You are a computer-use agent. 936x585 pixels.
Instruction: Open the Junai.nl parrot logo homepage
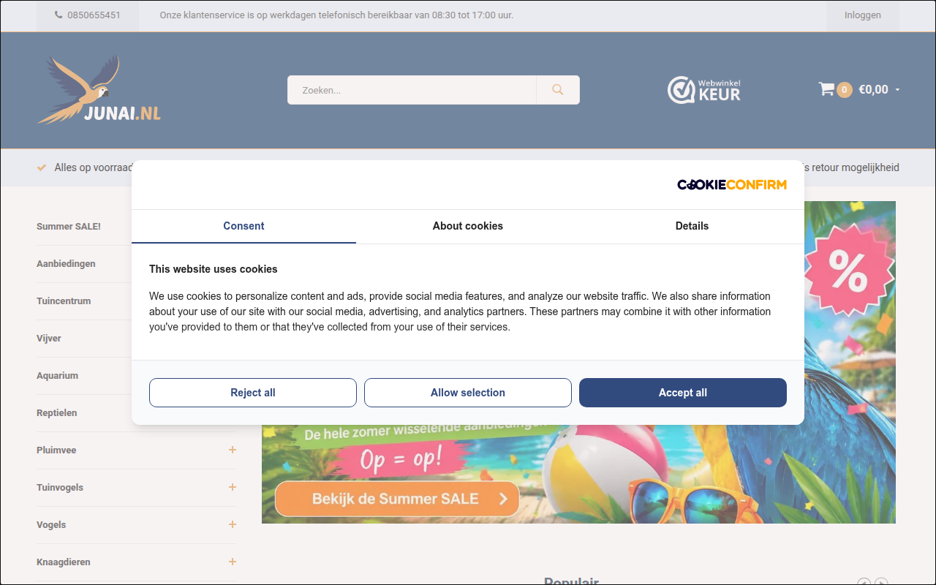(x=99, y=90)
